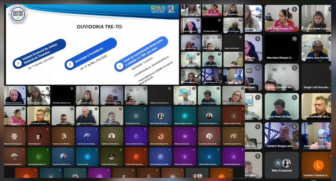Click the number 1 circle on the slide
The width and height of the screenshot is (336, 181).
[x=18, y=64]
